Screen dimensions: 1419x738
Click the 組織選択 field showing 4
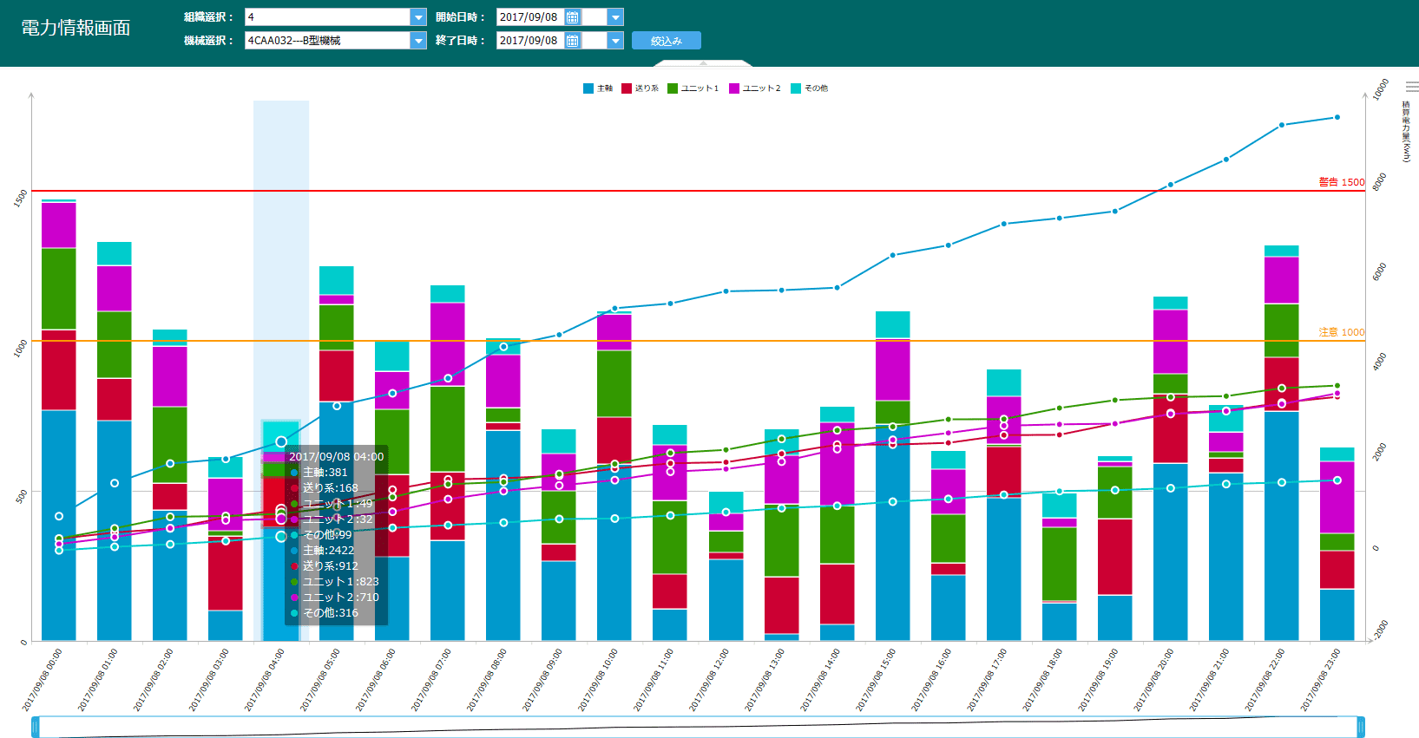327,17
